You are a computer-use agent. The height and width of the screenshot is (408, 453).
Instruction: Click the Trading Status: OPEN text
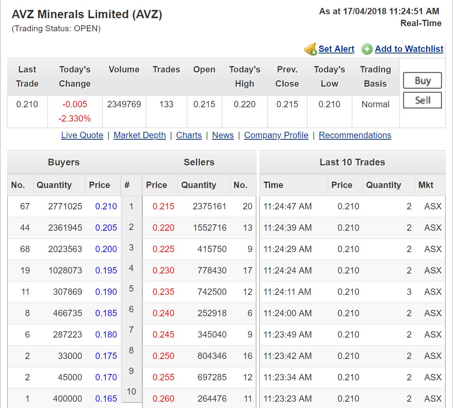[56, 28]
